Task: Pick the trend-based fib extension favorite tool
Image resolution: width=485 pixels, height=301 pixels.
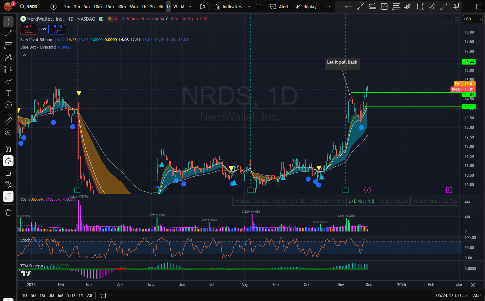Action: pyautogui.click(x=372, y=7)
